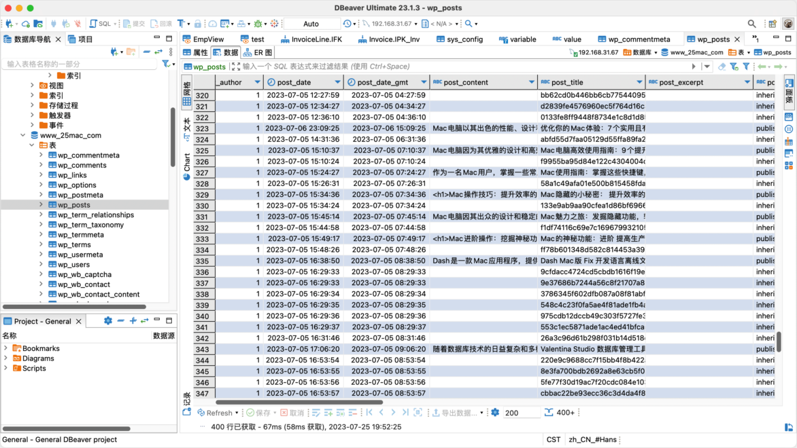Viewport: 797px width, 448px height.
Task: Expand the 视图 tree node
Action: (x=33, y=86)
